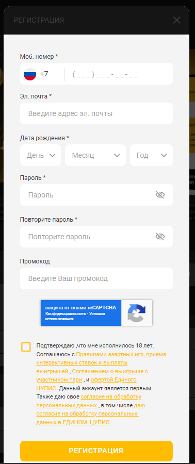Image resolution: width=195 pixels, height=464 pixels.
Task: Show password in Пароль field
Action: pos(160,195)
